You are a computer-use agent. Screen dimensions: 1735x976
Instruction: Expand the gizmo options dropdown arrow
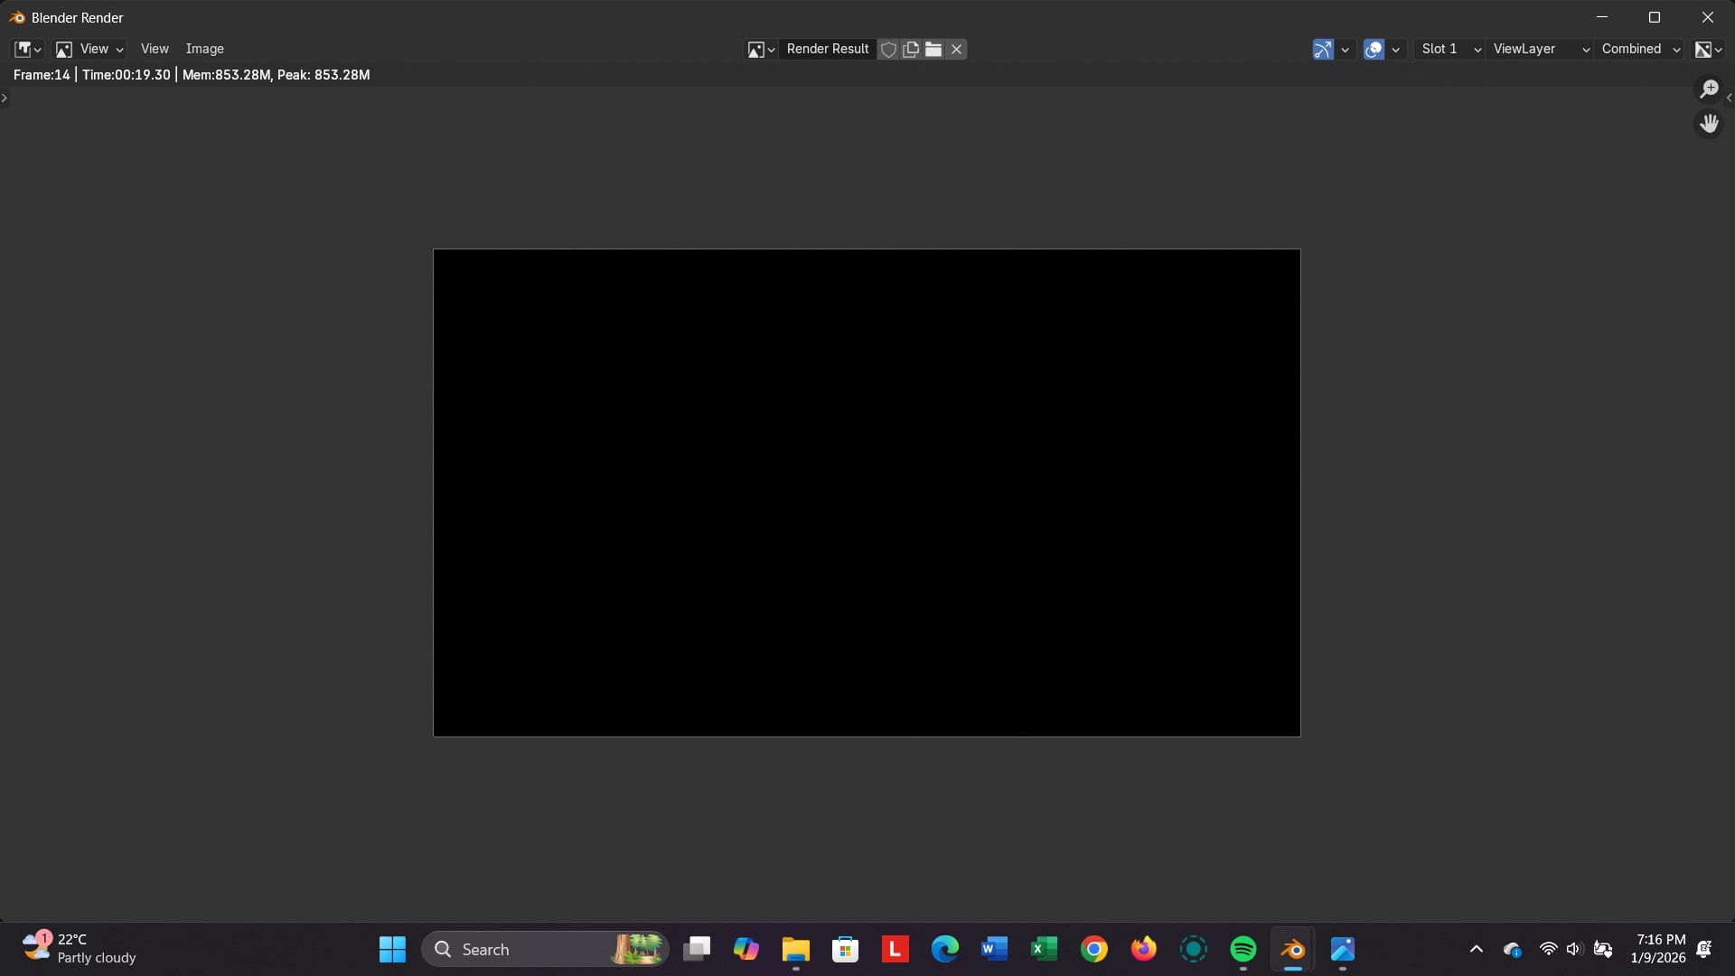(1345, 49)
